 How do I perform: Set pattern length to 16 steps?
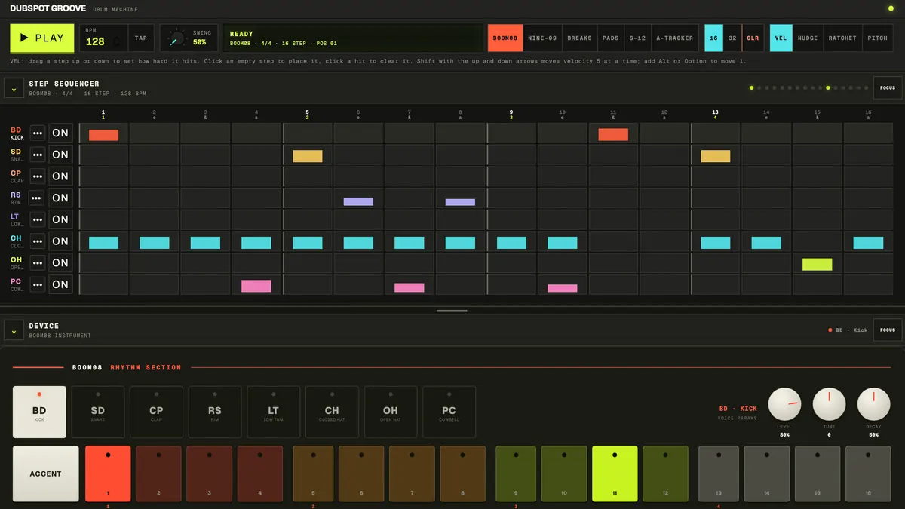[713, 38]
